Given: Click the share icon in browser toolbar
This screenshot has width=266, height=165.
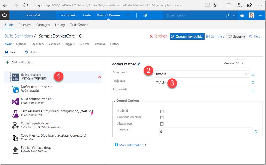Looking at the screenshot, I should [x=250, y=5].
